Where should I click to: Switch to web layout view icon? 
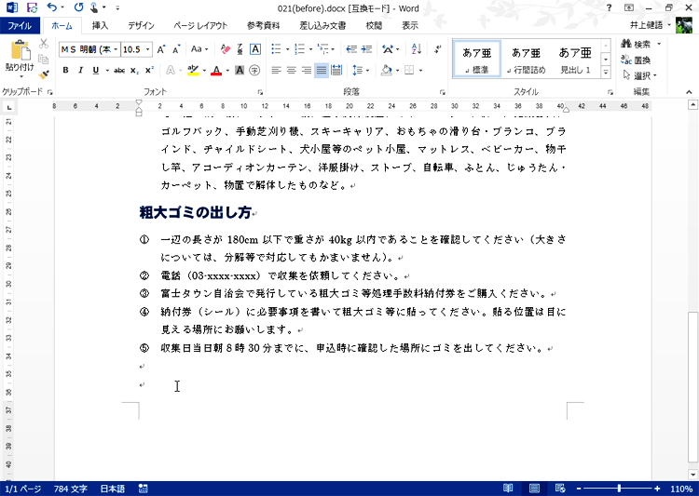[x=560, y=489]
